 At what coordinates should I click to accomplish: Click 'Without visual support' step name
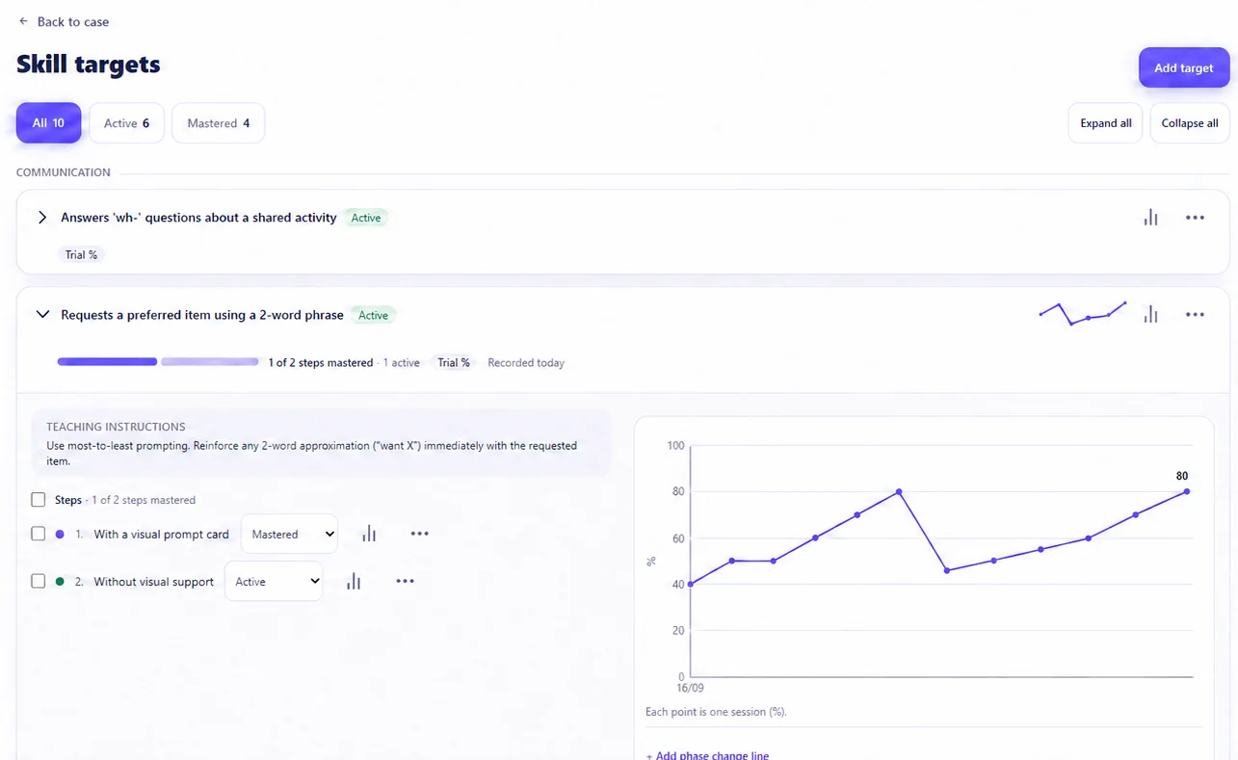point(153,582)
